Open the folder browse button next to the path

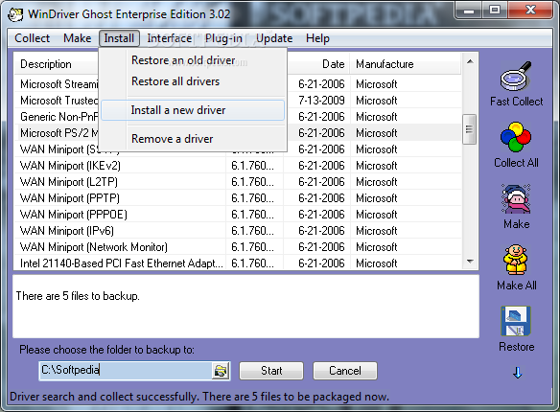221,371
